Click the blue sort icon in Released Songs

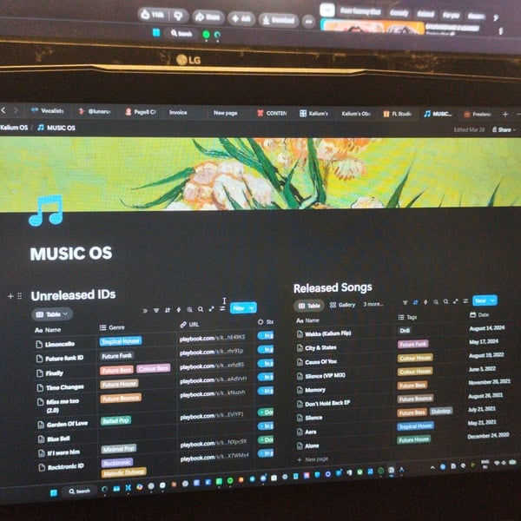(415, 302)
